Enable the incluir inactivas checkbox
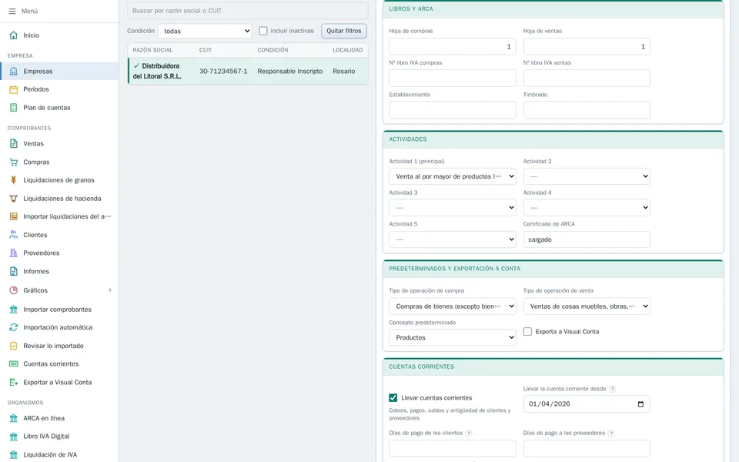739x462 pixels. click(263, 31)
